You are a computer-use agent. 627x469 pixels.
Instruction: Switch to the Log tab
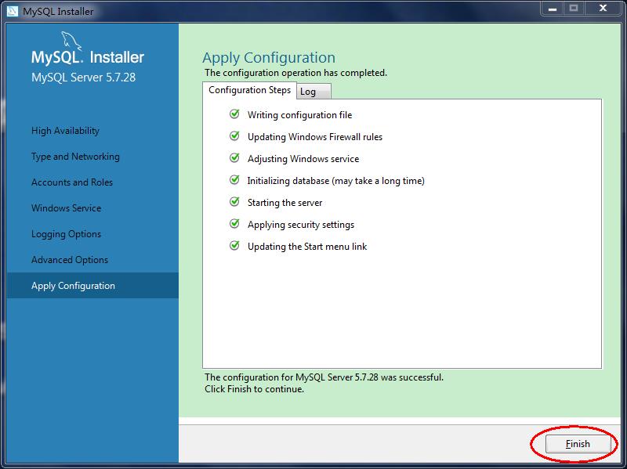(x=313, y=92)
